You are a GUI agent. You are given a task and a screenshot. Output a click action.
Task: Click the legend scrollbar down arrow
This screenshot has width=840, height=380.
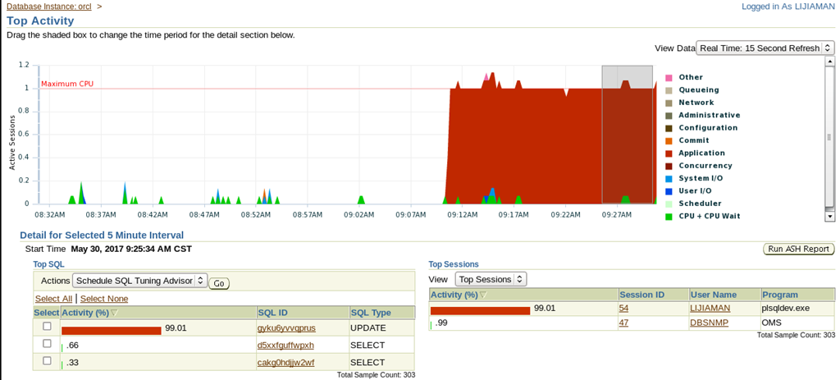point(830,217)
